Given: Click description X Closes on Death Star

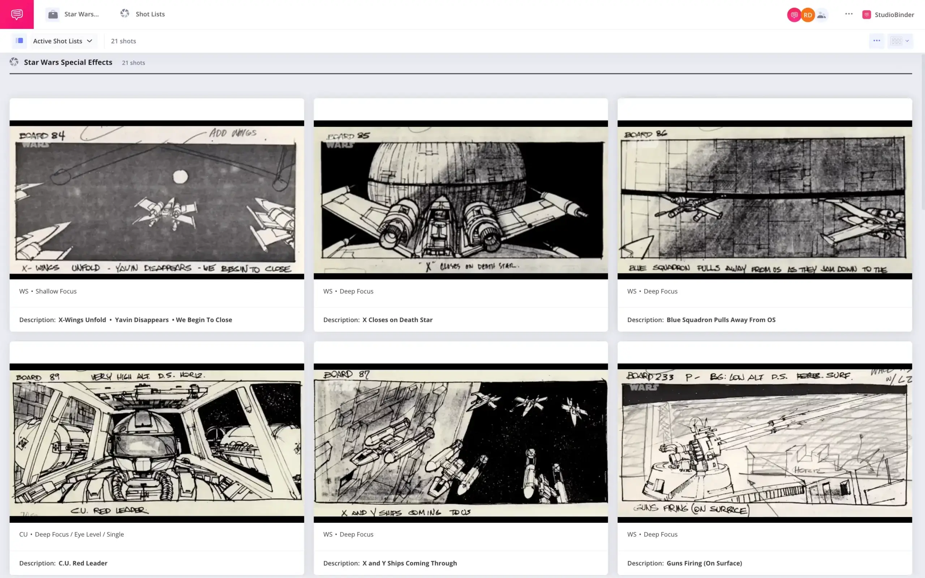Looking at the screenshot, I should coord(397,320).
